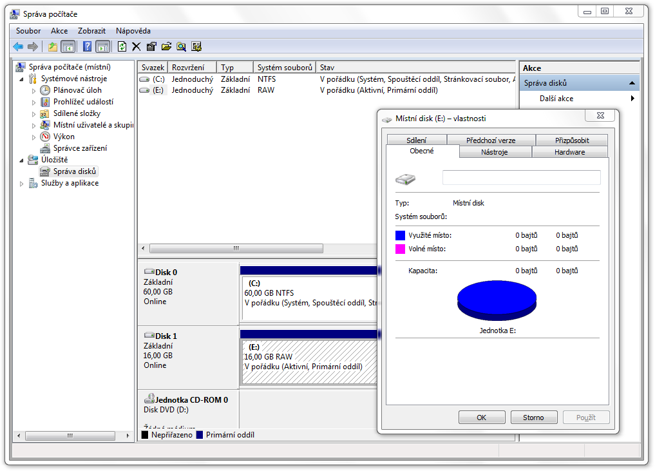The height and width of the screenshot is (471, 655).
Task: Click the blue Back arrow in toolbar
Action: pyautogui.click(x=18, y=46)
